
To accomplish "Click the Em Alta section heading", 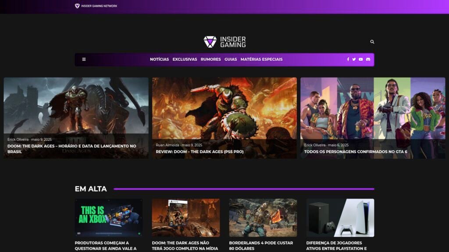I will [91, 189].
